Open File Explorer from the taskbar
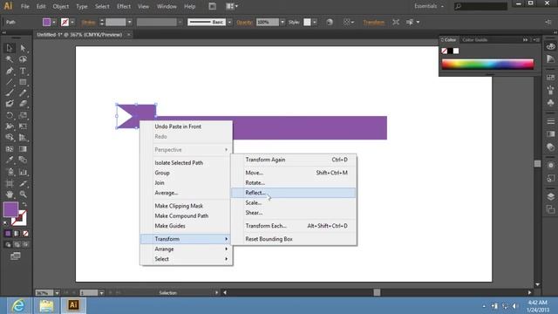The width and height of the screenshot is (558, 314). click(46, 305)
